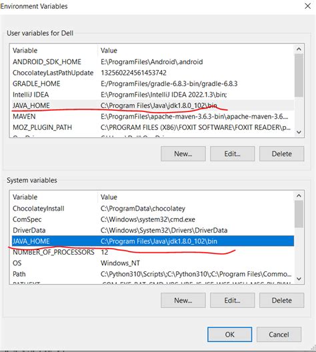Close the Environment Variables dialog
The width and height of the screenshot is (316, 352).
308,6
